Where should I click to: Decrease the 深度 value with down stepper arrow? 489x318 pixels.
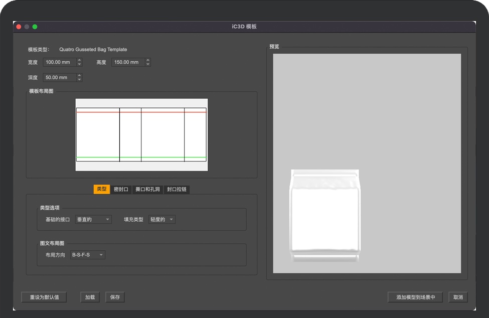point(79,80)
